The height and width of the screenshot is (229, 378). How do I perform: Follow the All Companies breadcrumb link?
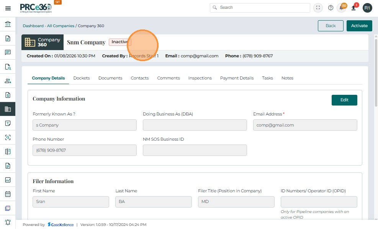61,26
